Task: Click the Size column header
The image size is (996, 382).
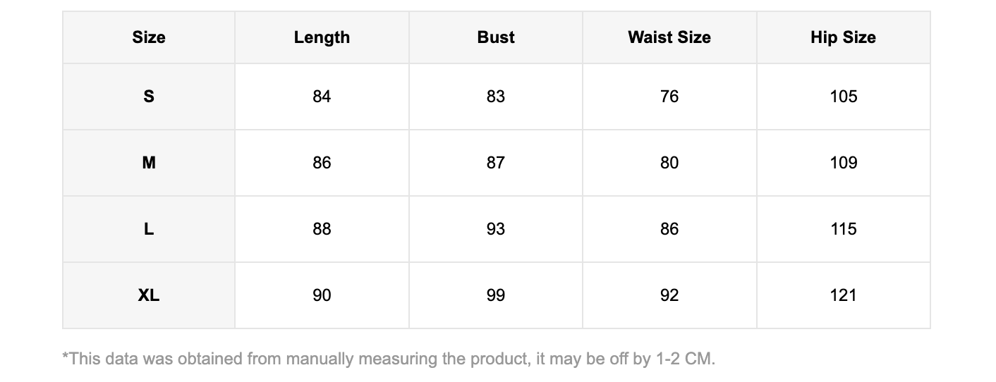Action: (x=149, y=37)
